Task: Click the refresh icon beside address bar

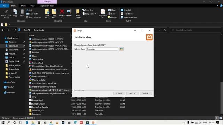Action: (x=164, y=30)
